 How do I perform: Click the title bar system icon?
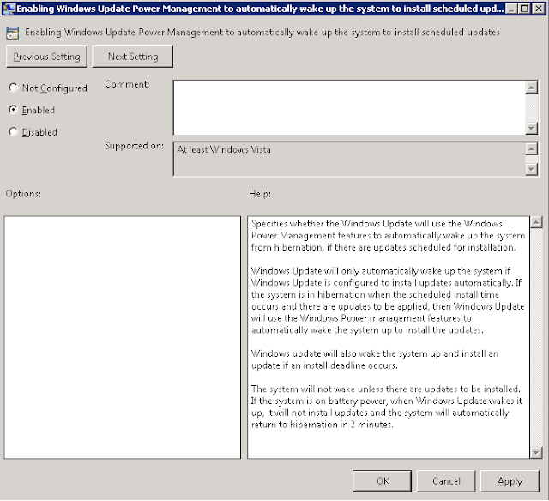tap(9, 9)
